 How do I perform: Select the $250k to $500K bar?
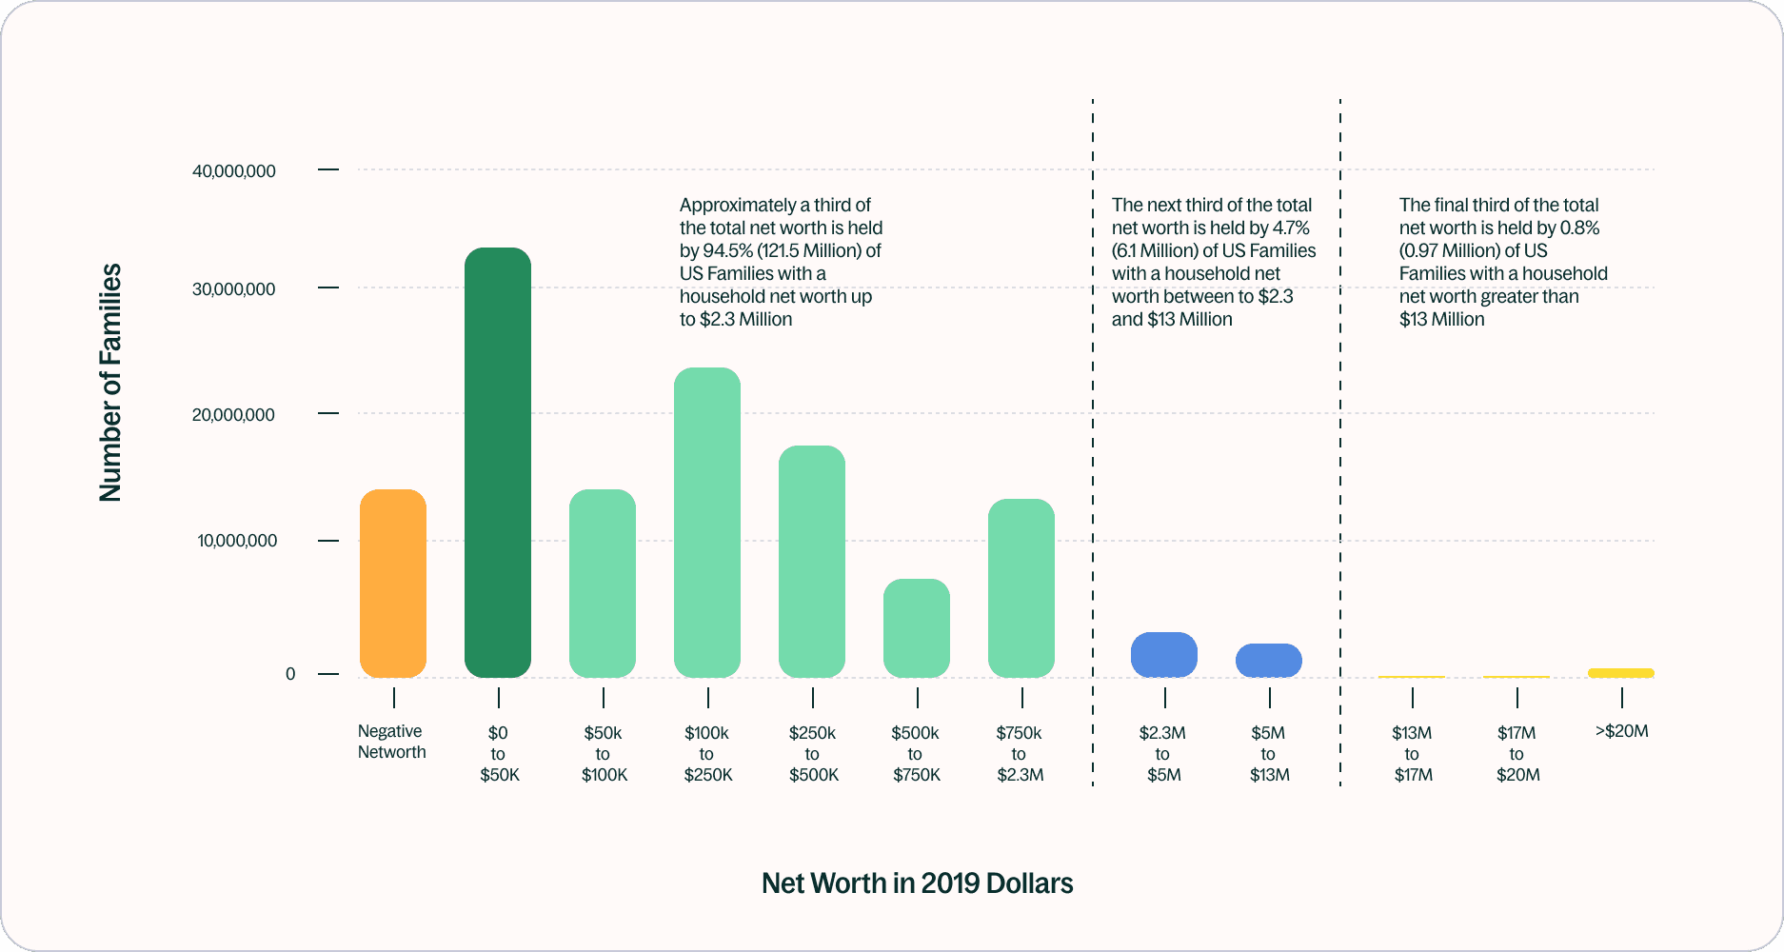tap(812, 562)
